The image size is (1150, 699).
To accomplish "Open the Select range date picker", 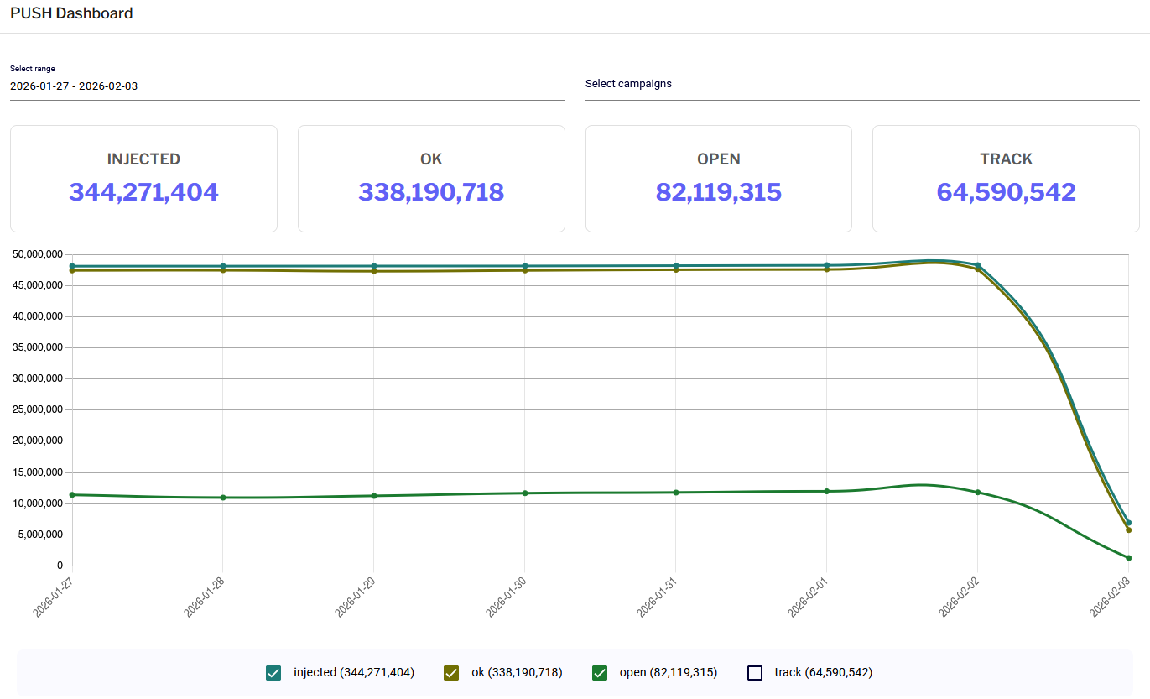I will 287,86.
